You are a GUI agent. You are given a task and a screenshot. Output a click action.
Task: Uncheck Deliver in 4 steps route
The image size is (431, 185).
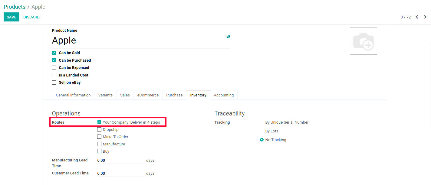(x=99, y=122)
